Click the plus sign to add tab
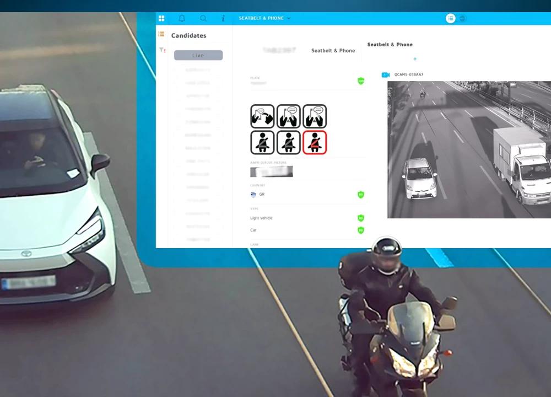551x397 pixels. (415, 59)
